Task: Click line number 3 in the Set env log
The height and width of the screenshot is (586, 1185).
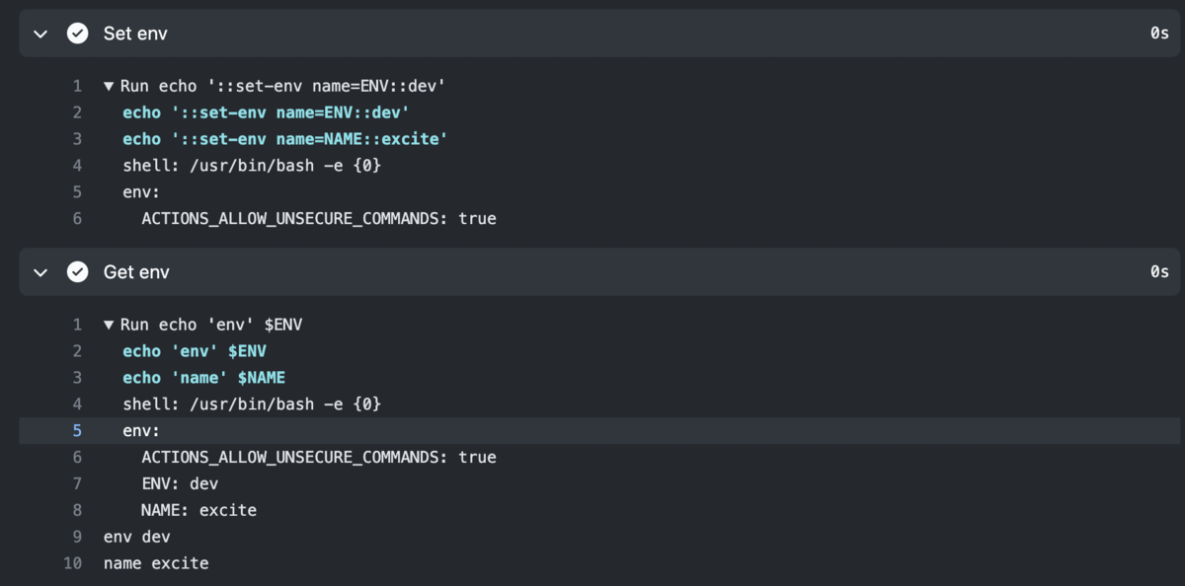Action: [76, 138]
